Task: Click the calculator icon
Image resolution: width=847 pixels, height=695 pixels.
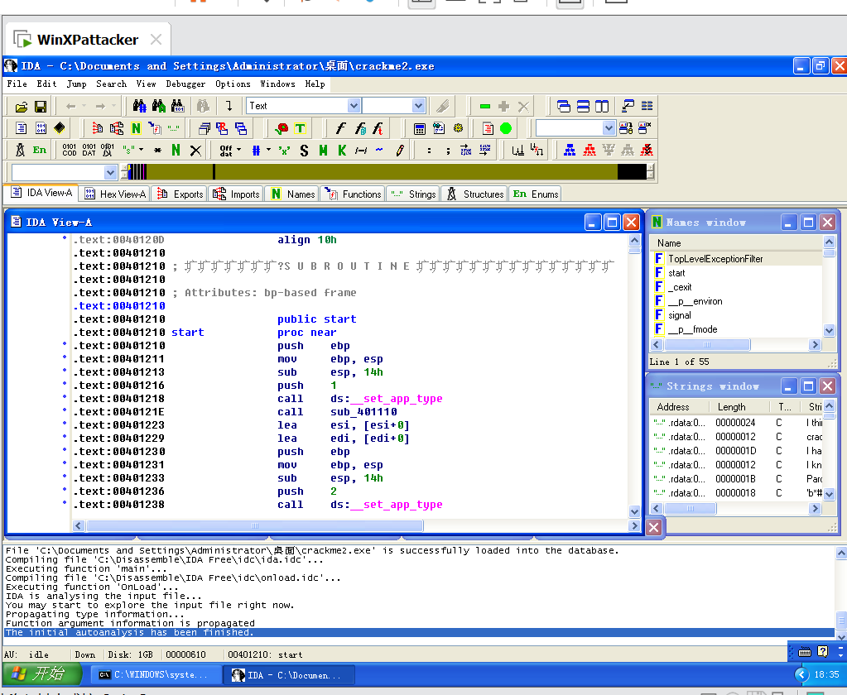Action: [x=419, y=128]
